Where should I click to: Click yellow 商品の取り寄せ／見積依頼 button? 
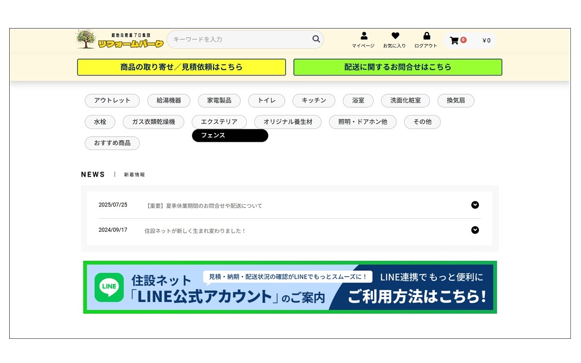point(182,67)
